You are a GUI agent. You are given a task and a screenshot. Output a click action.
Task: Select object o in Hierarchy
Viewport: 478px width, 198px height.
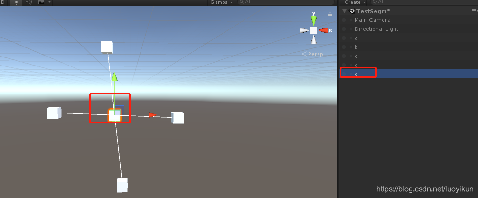tap(409, 74)
